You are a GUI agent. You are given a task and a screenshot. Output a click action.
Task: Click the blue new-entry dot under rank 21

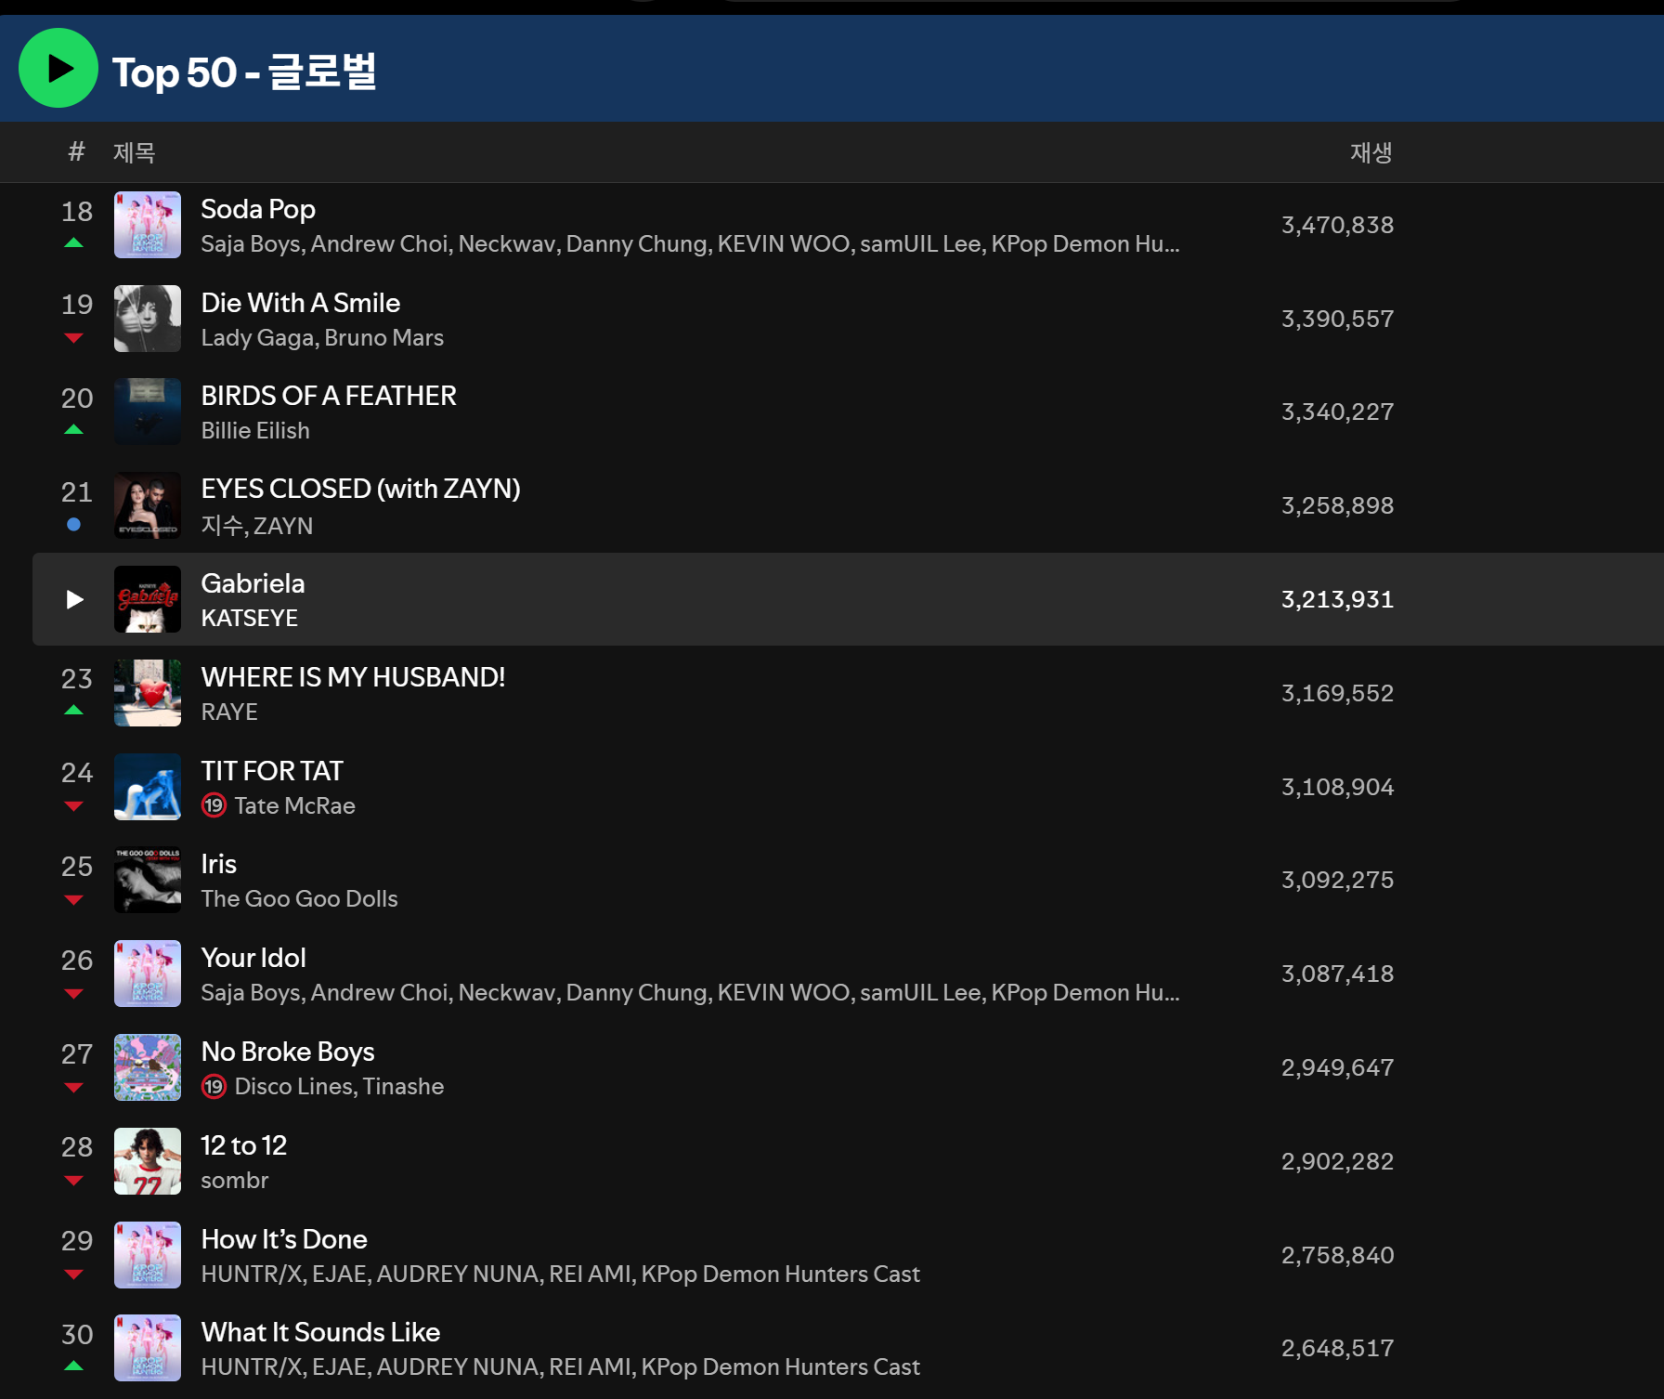click(x=74, y=525)
